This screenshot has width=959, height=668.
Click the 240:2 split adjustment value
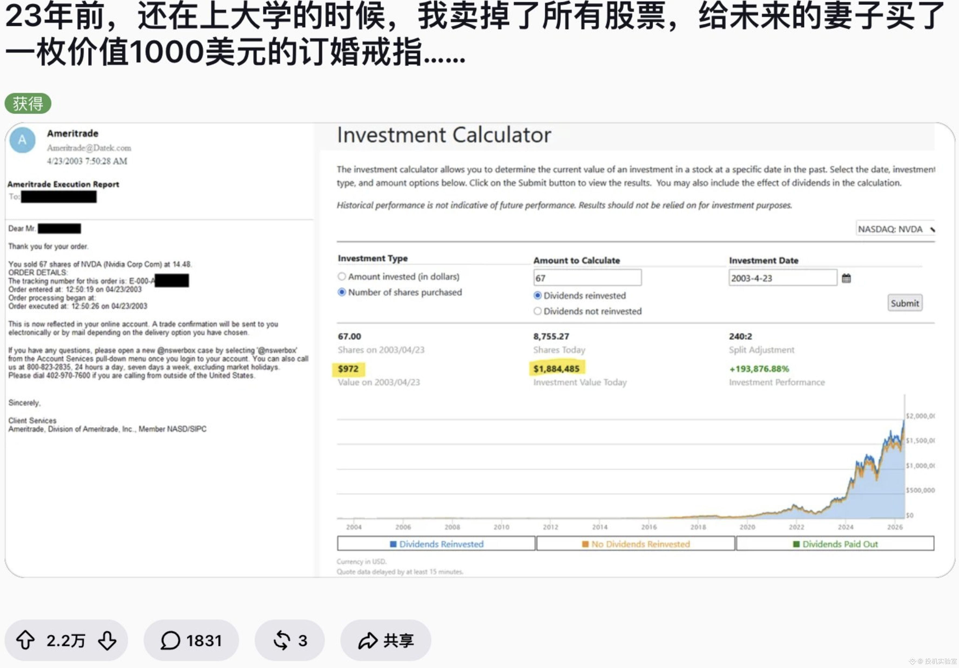[x=740, y=336]
